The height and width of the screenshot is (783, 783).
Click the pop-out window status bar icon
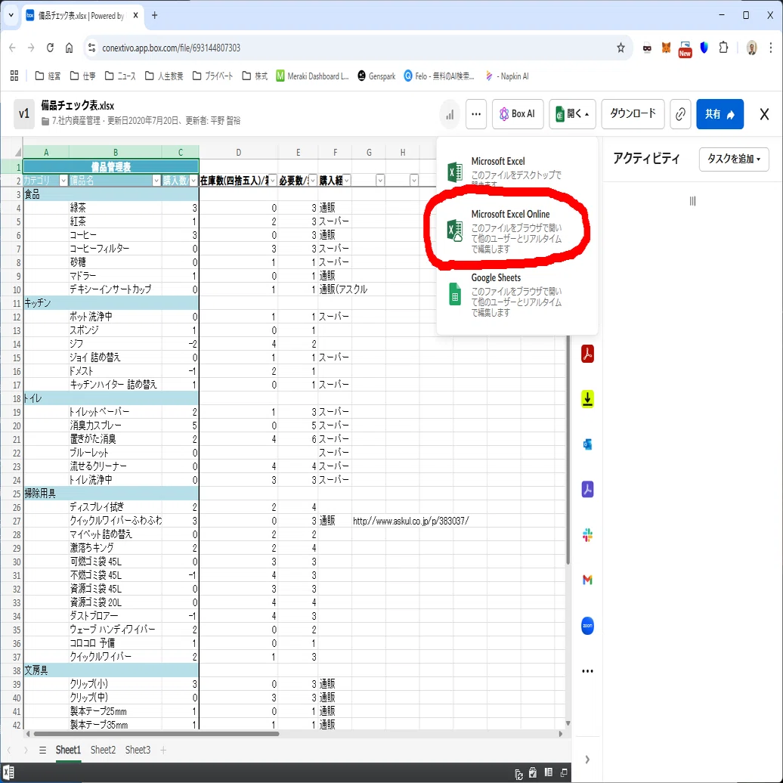click(x=564, y=772)
